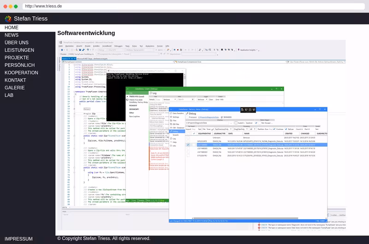Uncheck the highlighted blue row's checkbox
The height and width of the screenshot is (244, 369).
point(188,145)
